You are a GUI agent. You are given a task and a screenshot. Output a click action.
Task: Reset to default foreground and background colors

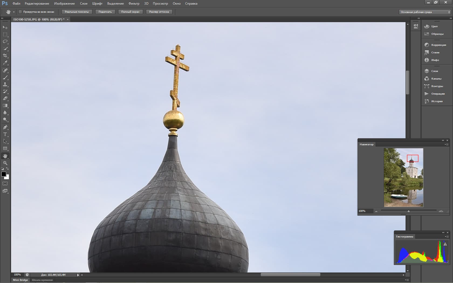(2, 169)
